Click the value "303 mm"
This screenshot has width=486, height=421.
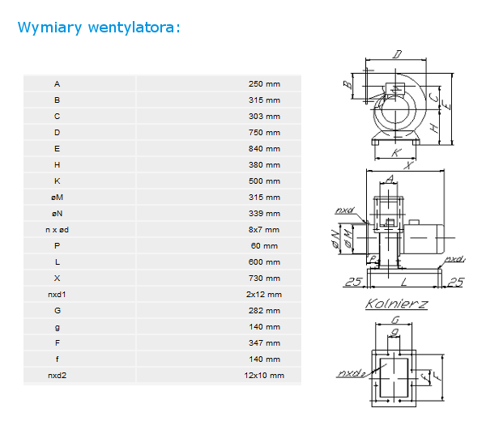pyautogui.click(x=264, y=116)
